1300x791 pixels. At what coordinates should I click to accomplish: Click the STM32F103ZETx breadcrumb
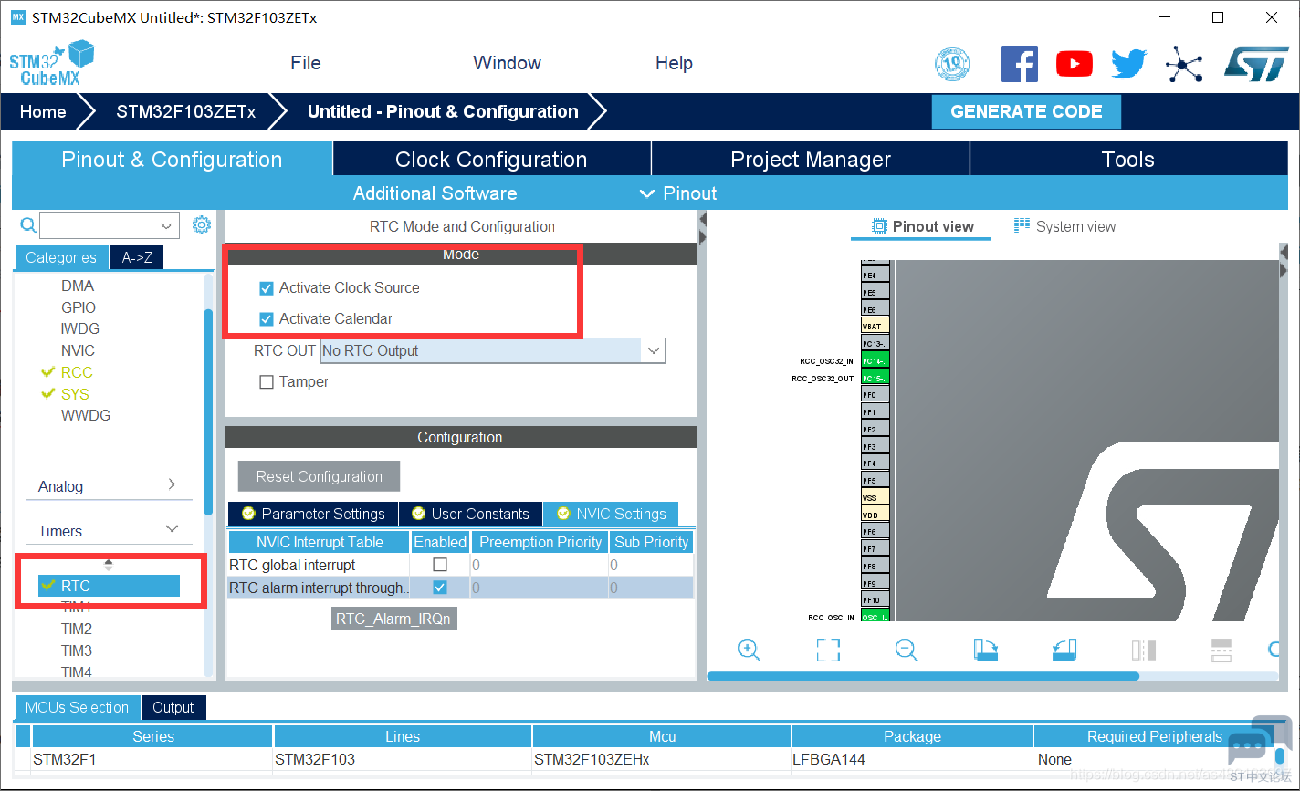pos(185,111)
